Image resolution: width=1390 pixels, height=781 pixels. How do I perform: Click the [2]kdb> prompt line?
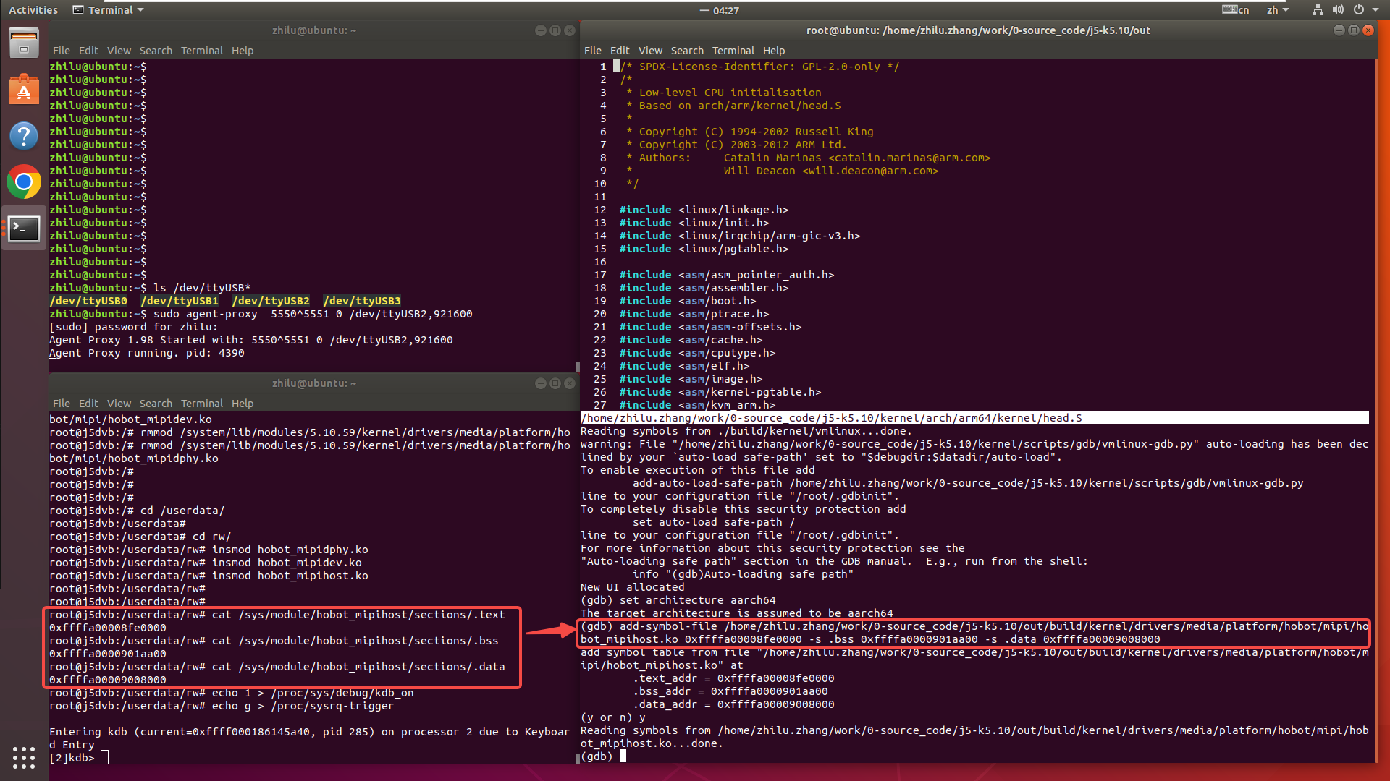coord(79,758)
